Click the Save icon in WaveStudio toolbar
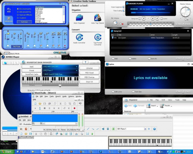The width and height of the screenshot is (193, 154). coord(45,104)
